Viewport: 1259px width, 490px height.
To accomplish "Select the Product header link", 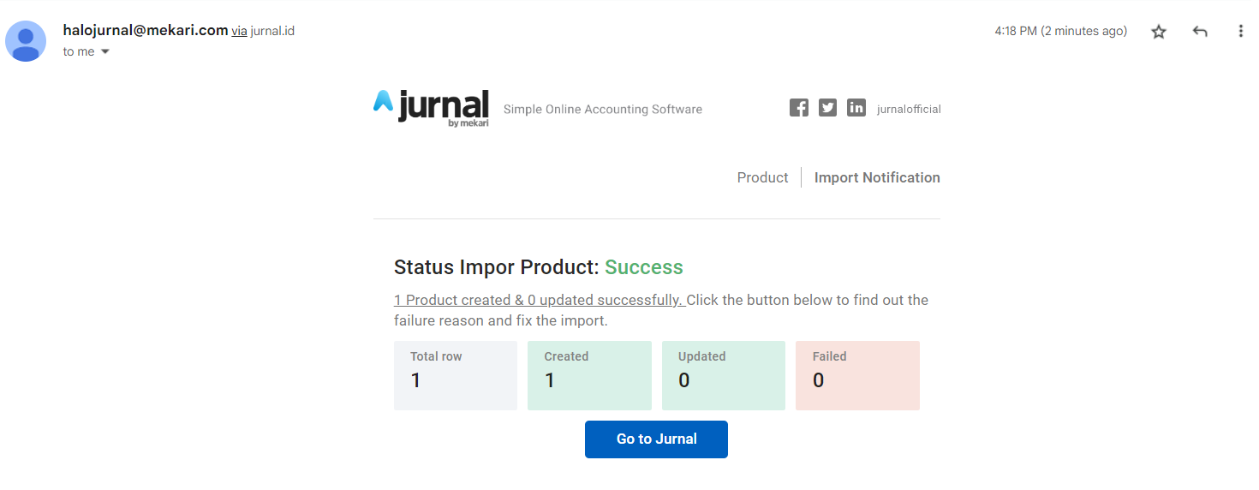I will [x=762, y=177].
